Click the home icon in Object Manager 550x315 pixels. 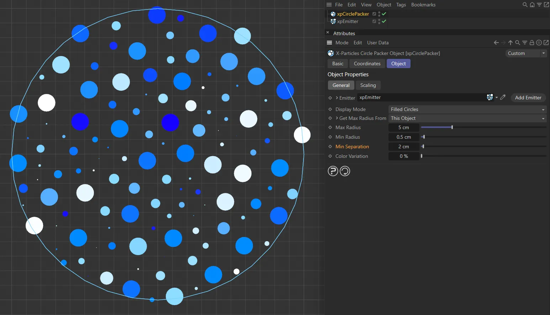(532, 5)
